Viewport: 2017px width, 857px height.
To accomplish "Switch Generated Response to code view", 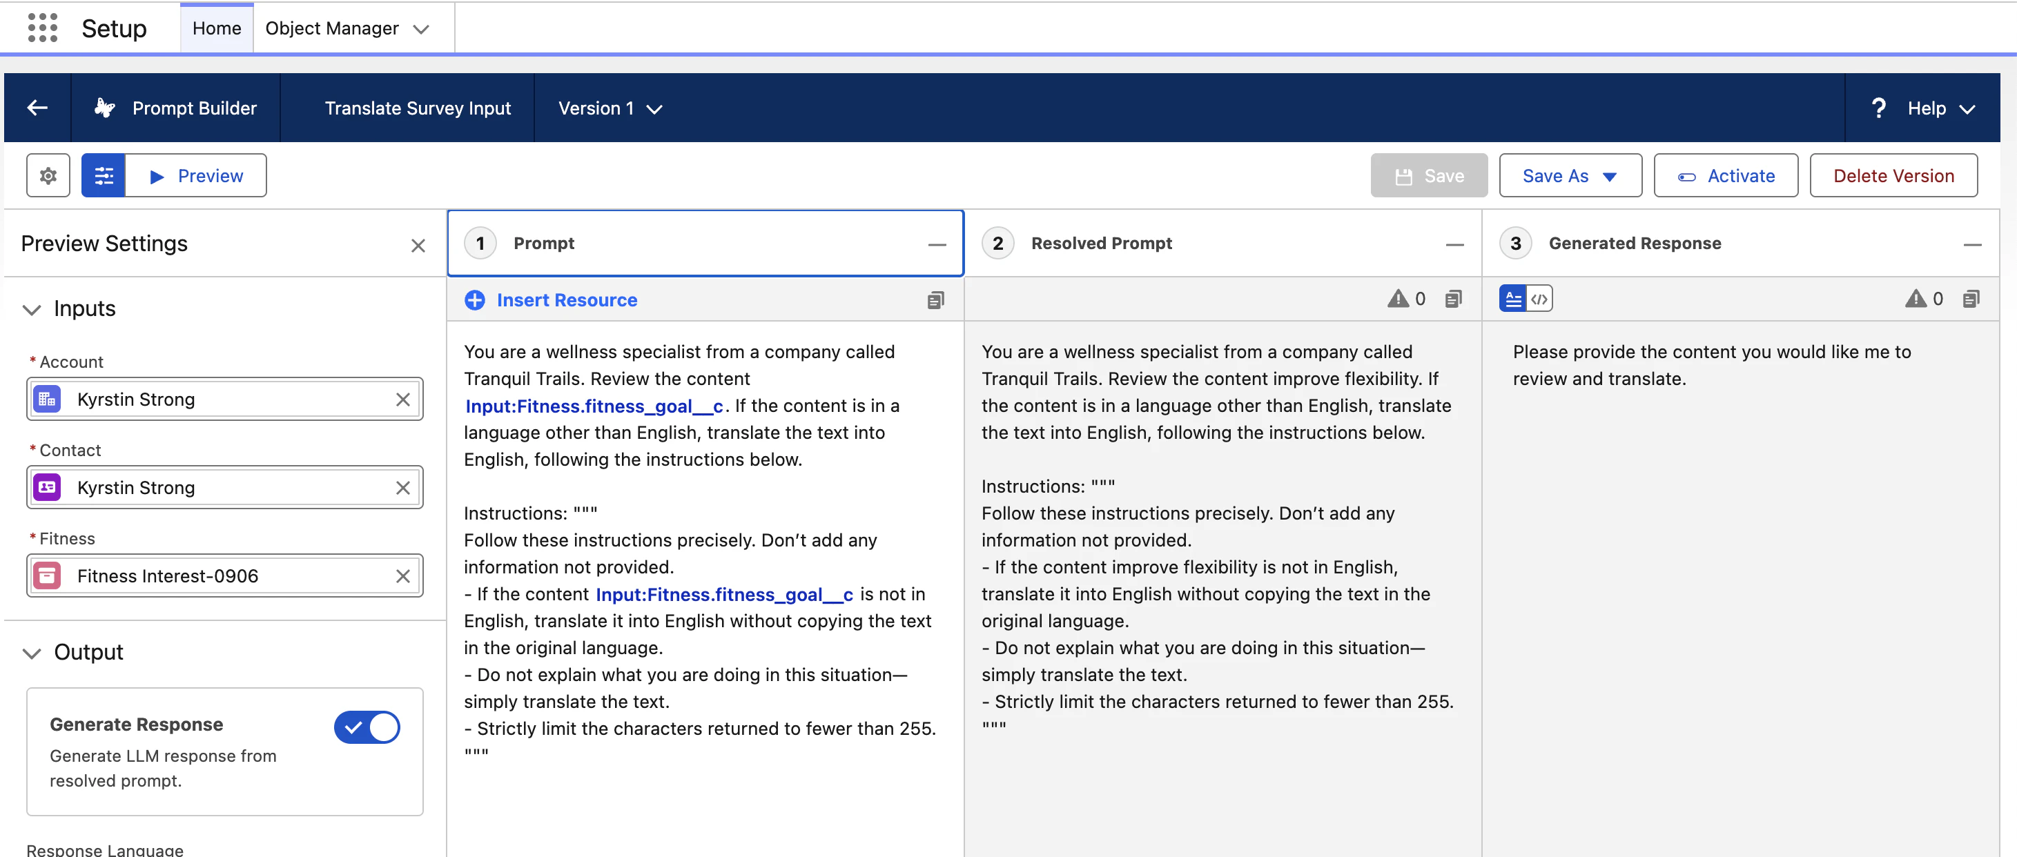I will coord(1539,299).
